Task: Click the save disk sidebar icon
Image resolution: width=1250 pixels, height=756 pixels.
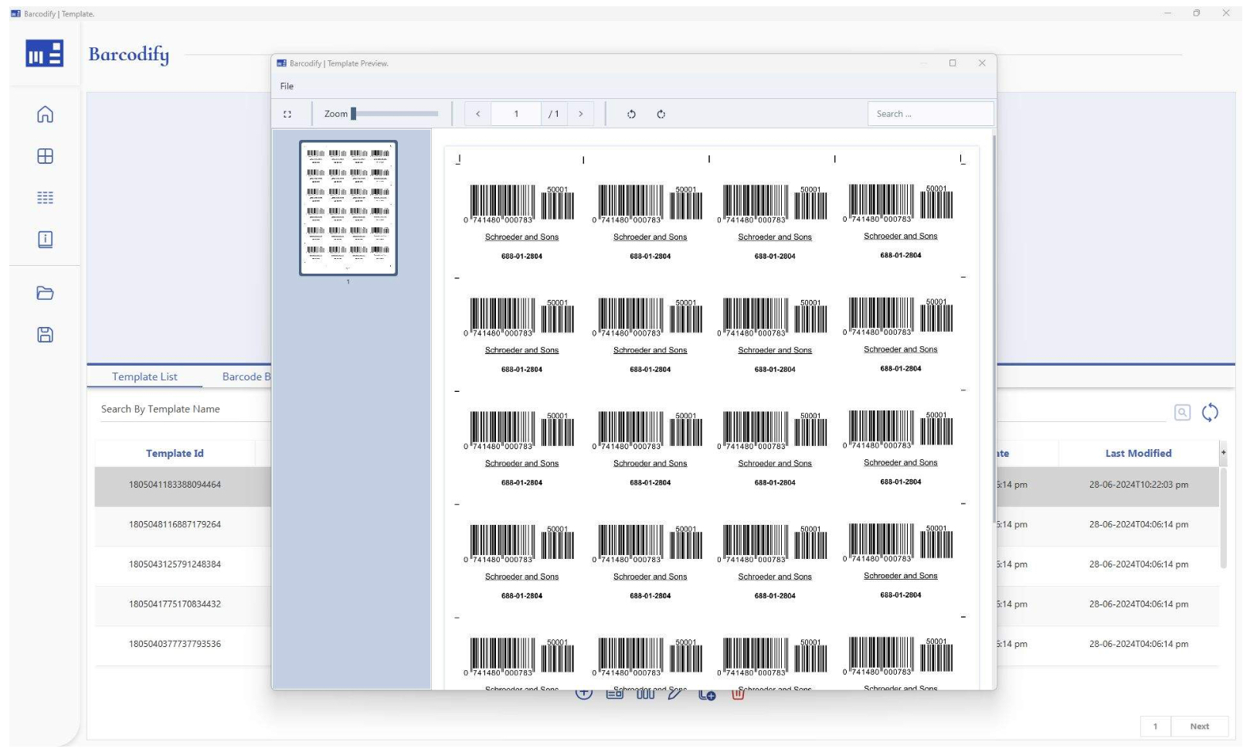Action: [45, 335]
